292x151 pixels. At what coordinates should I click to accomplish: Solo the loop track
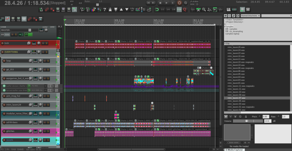(x=48, y=61)
